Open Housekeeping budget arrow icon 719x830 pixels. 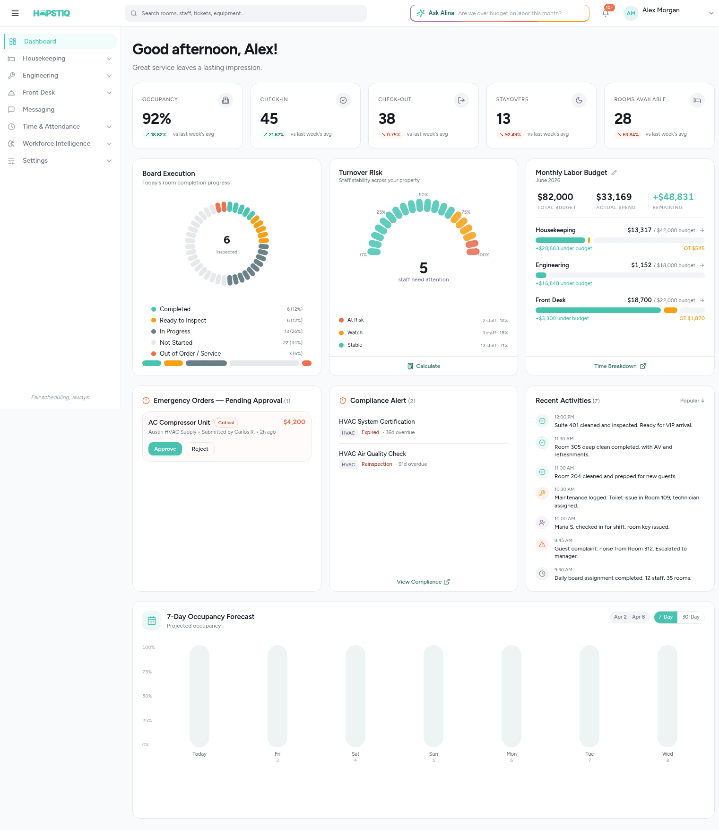pyautogui.click(x=702, y=230)
